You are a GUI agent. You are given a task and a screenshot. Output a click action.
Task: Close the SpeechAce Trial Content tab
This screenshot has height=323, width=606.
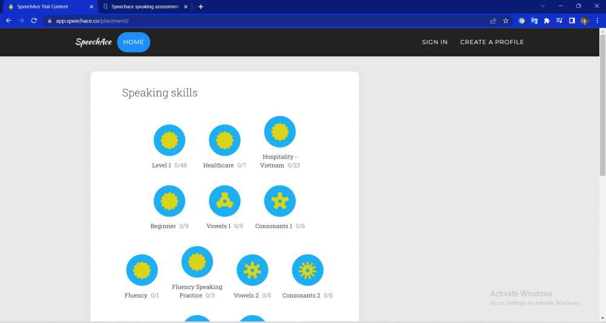[92, 7]
